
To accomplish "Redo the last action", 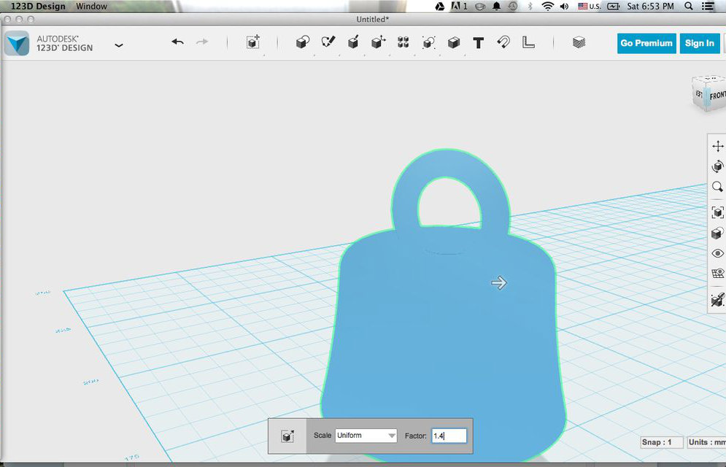I will [x=202, y=42].
